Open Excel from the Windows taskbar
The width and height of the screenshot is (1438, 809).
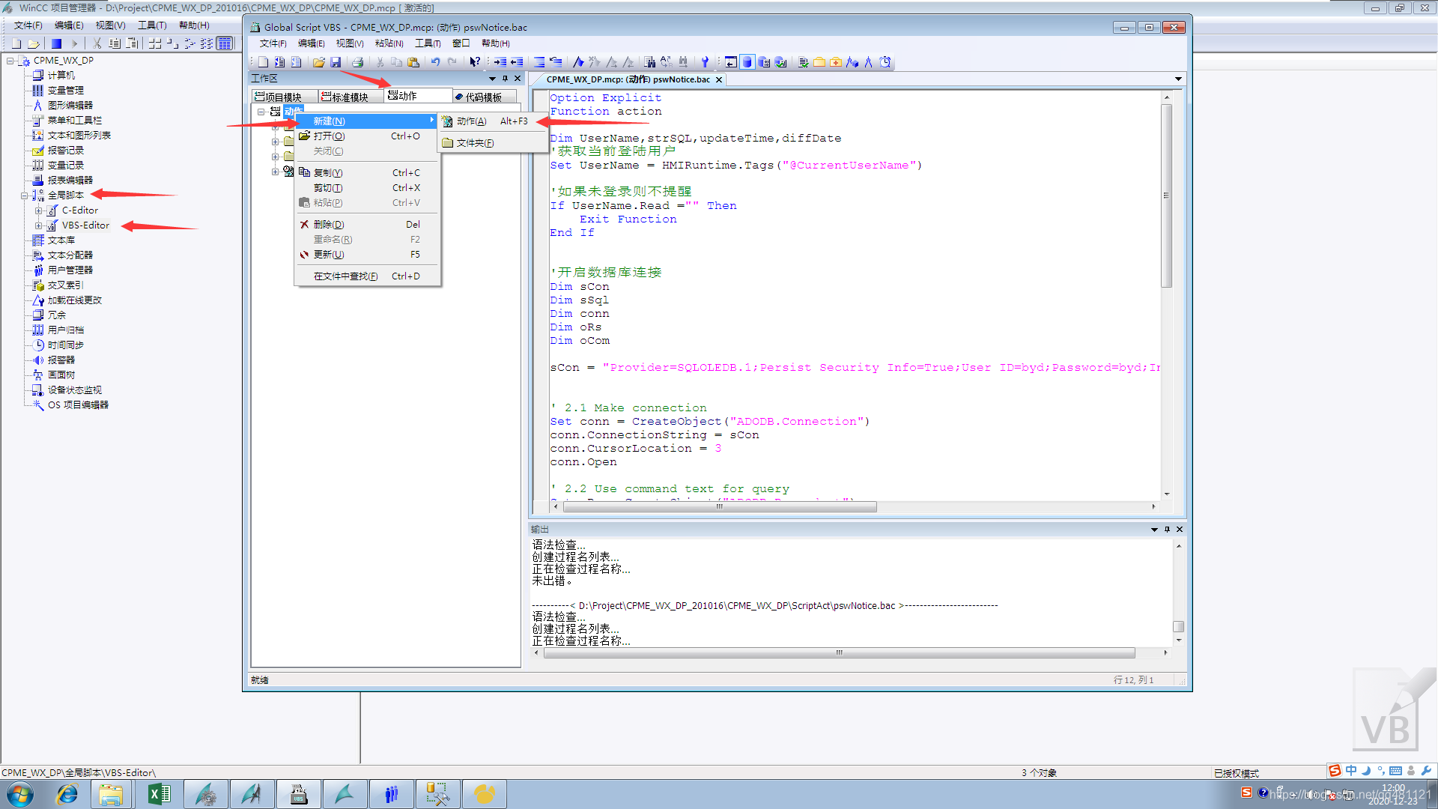(x=159, y=794)
